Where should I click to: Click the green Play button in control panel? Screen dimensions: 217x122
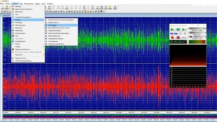point(172,29)
